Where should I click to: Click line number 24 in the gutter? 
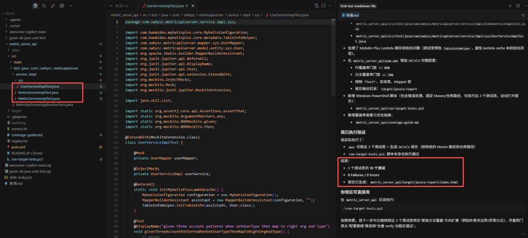click(x=116, y=142)
